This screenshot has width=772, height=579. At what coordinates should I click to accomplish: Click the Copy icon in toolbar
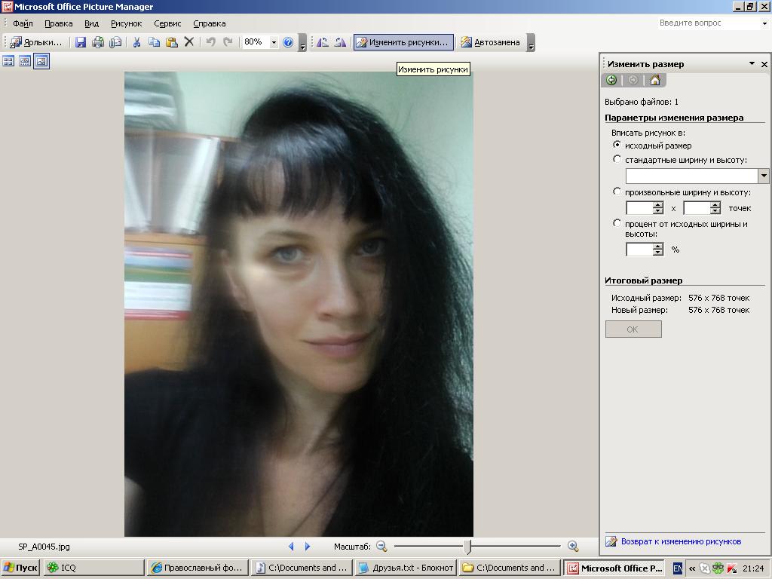(154, 42)
